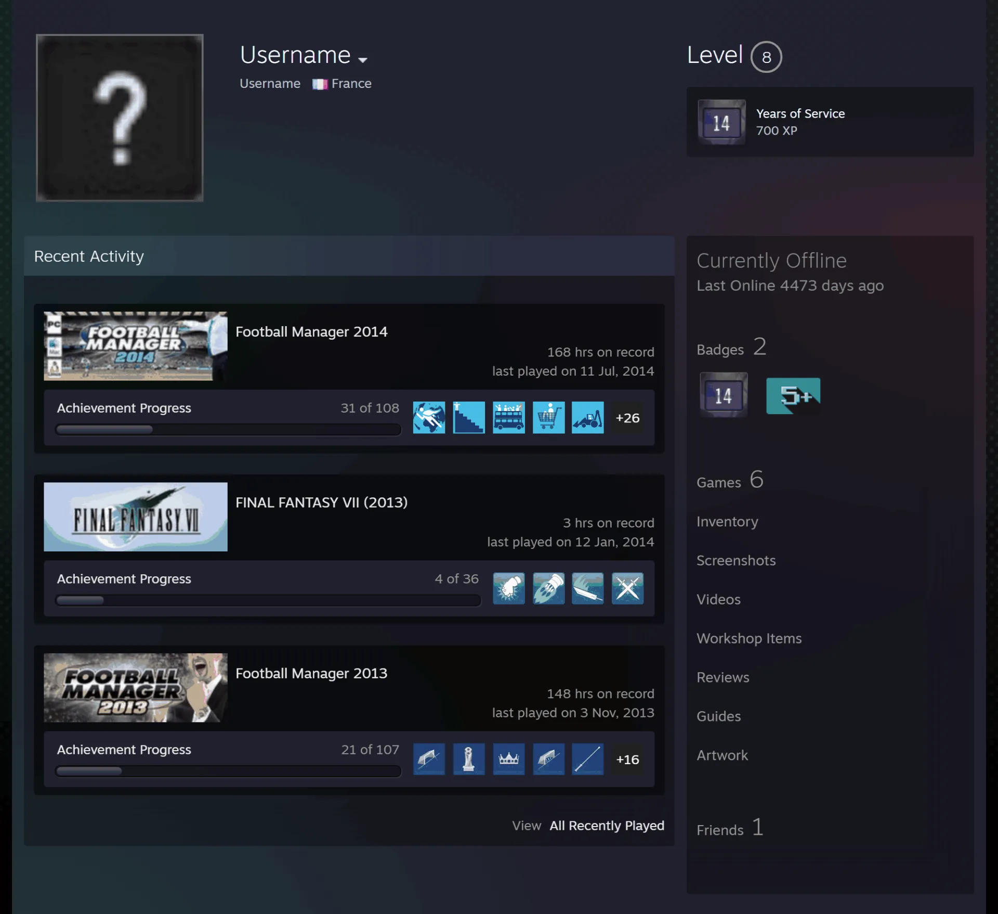
Task: Click the crossed swords achievement icon
Action: point(627,588)
